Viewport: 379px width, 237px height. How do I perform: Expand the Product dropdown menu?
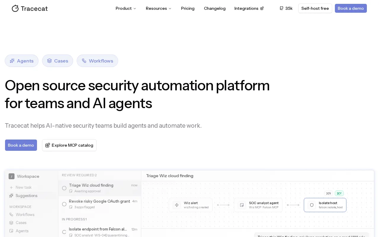126,8
